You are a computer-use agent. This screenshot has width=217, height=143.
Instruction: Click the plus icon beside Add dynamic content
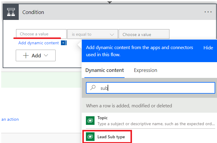[x=64, y=43]
